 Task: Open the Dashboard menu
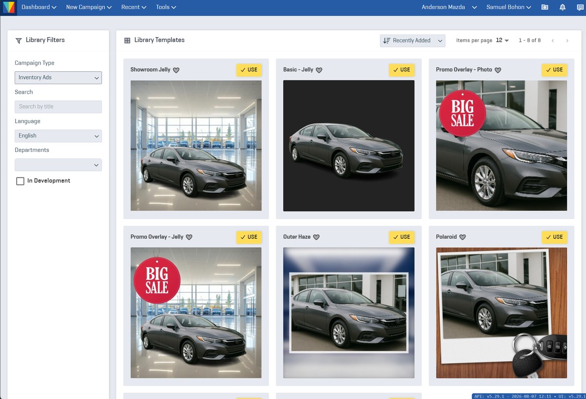coord(39,7)
